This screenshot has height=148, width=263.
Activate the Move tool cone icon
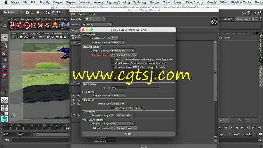click(4, 60)
